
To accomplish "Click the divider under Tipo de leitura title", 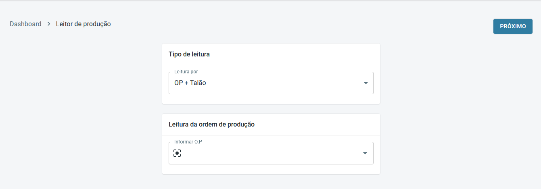I will coord(270,65).
